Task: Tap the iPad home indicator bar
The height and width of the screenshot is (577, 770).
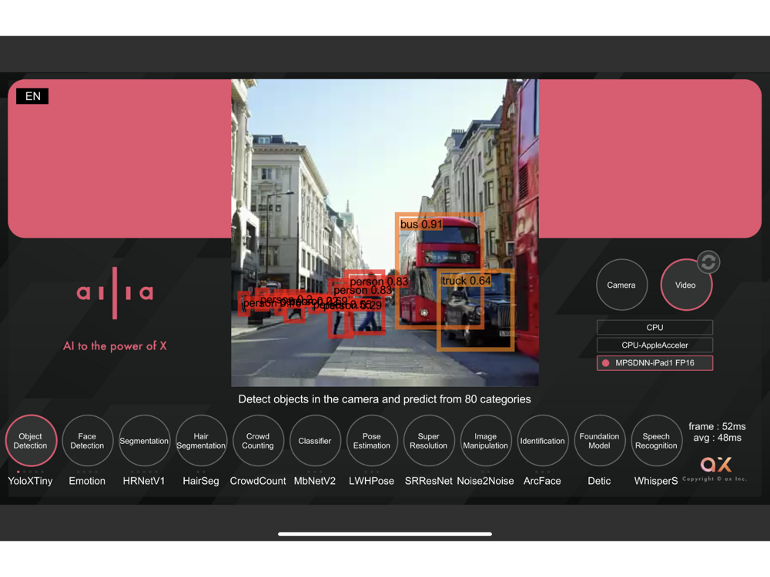Action: point(385,534)
